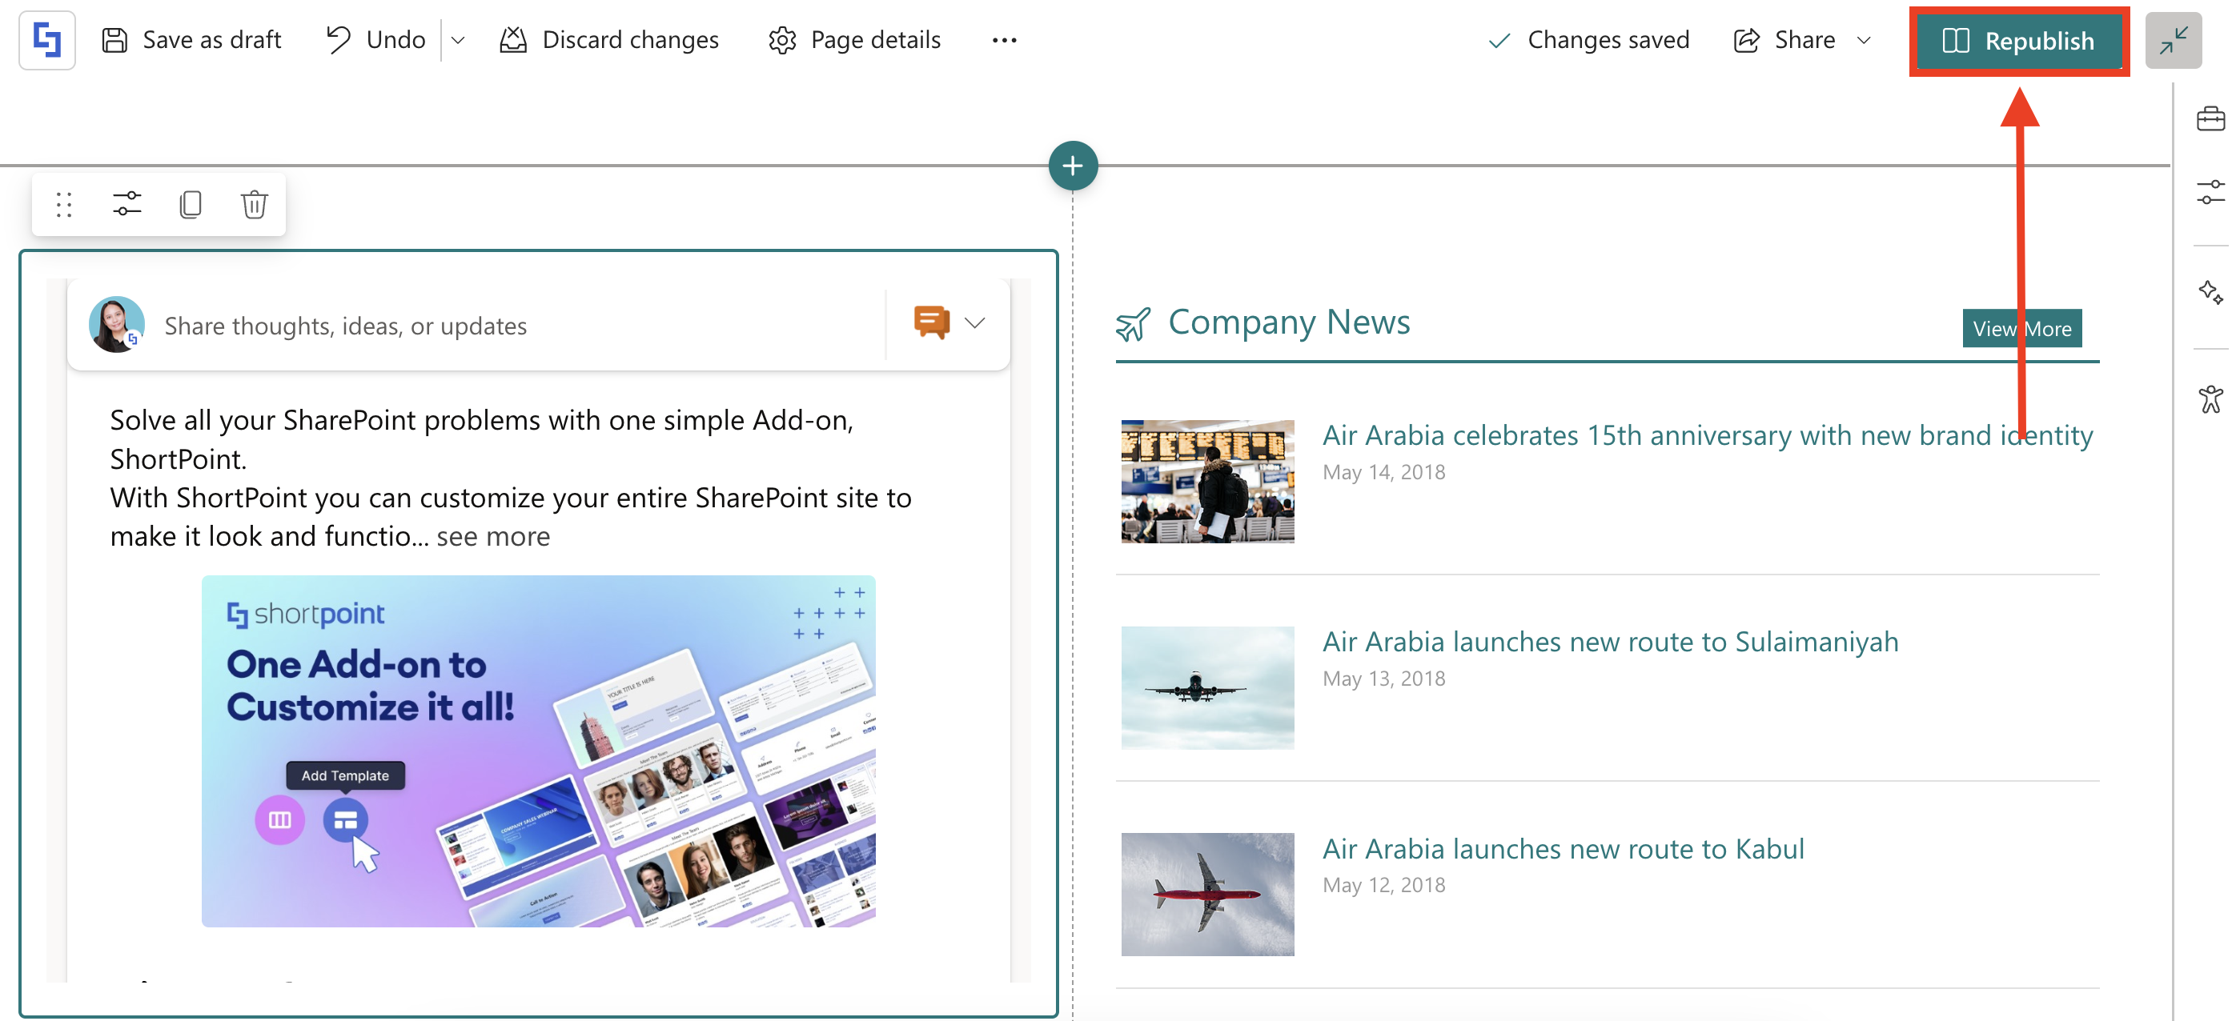Open Page details
The width and height of the screenshot is (2240, 1021).
[x=855, y=40]
